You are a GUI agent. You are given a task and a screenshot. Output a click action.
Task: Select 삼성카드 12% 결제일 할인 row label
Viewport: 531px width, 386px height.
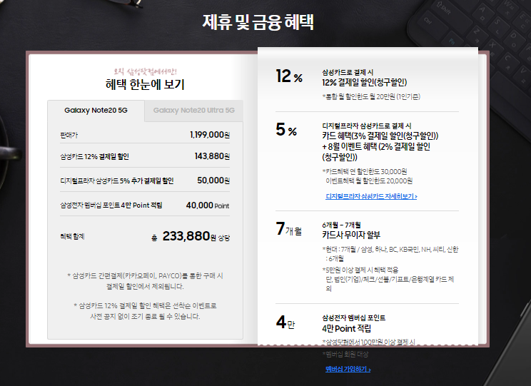94,156
